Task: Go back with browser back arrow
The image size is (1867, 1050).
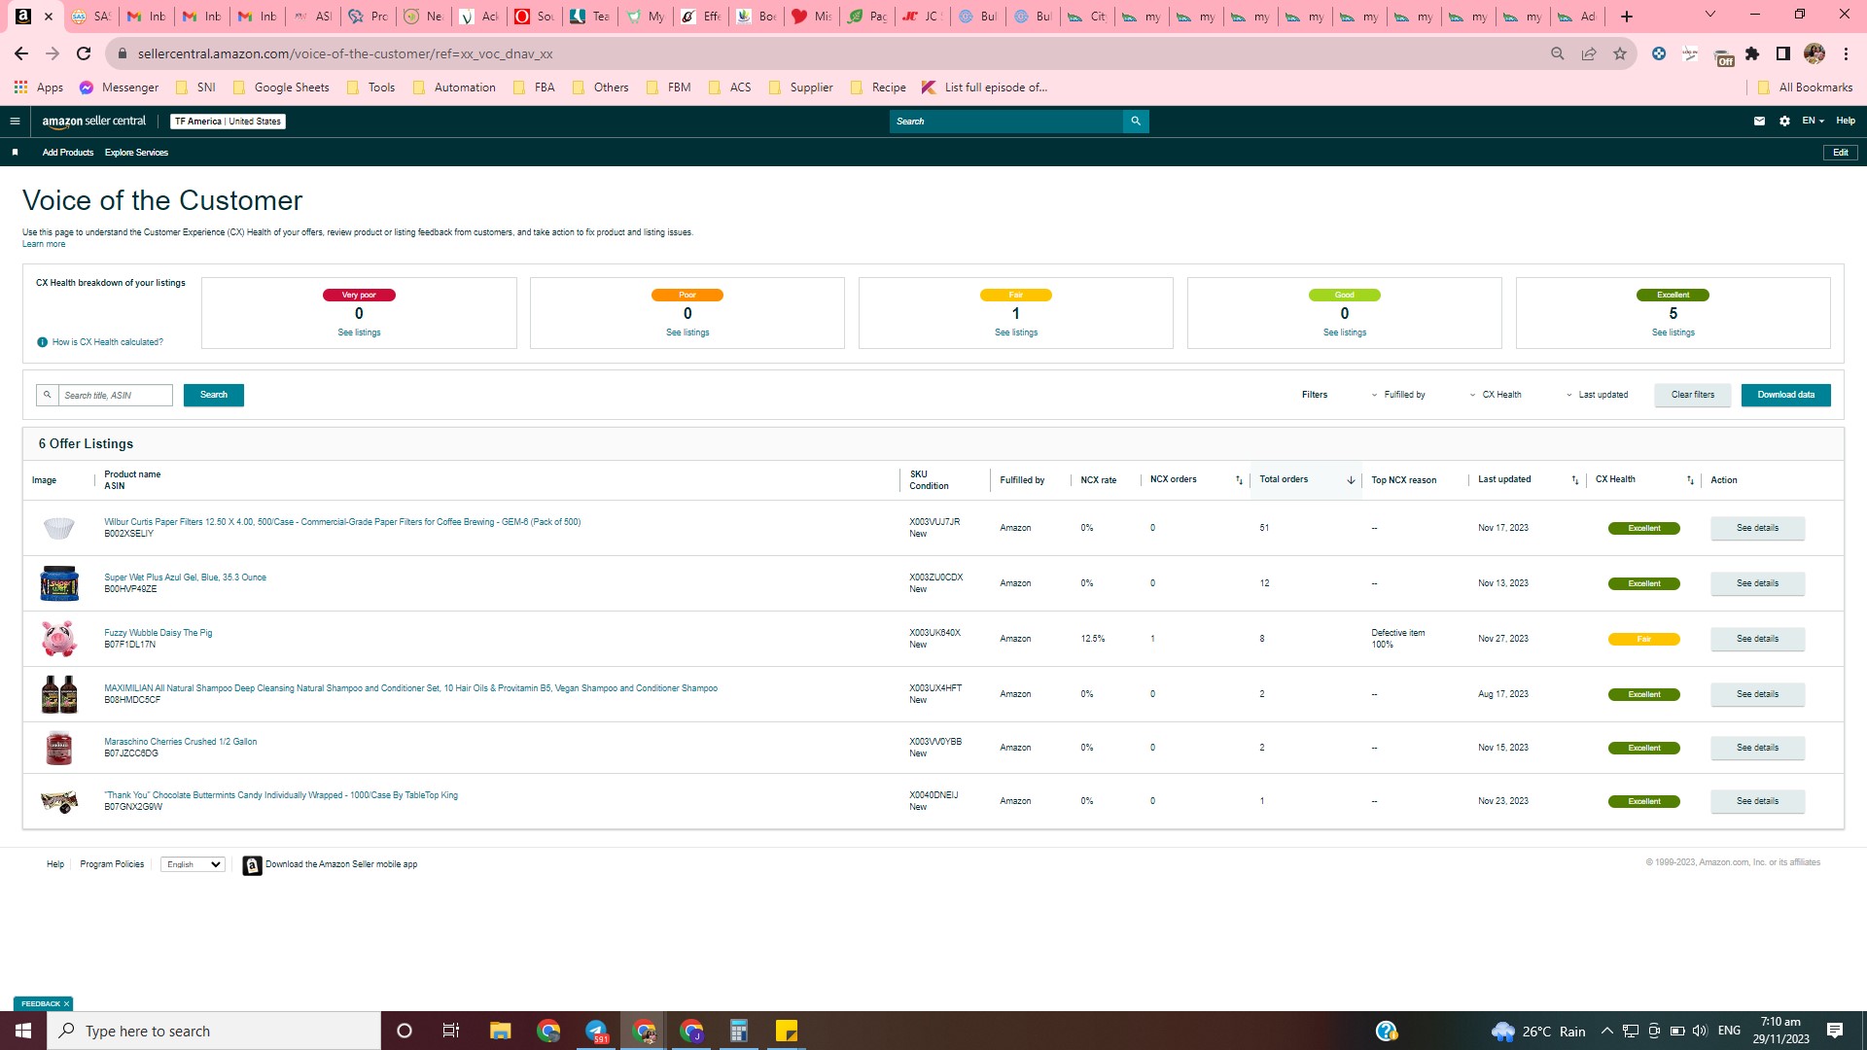Action: pos(21,53)
